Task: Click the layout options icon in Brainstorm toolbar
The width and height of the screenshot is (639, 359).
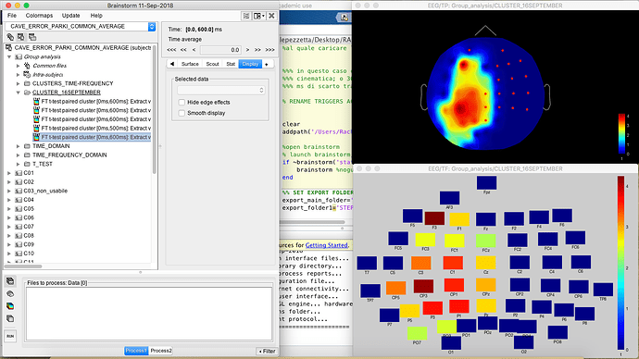Action: coord(246,16)
